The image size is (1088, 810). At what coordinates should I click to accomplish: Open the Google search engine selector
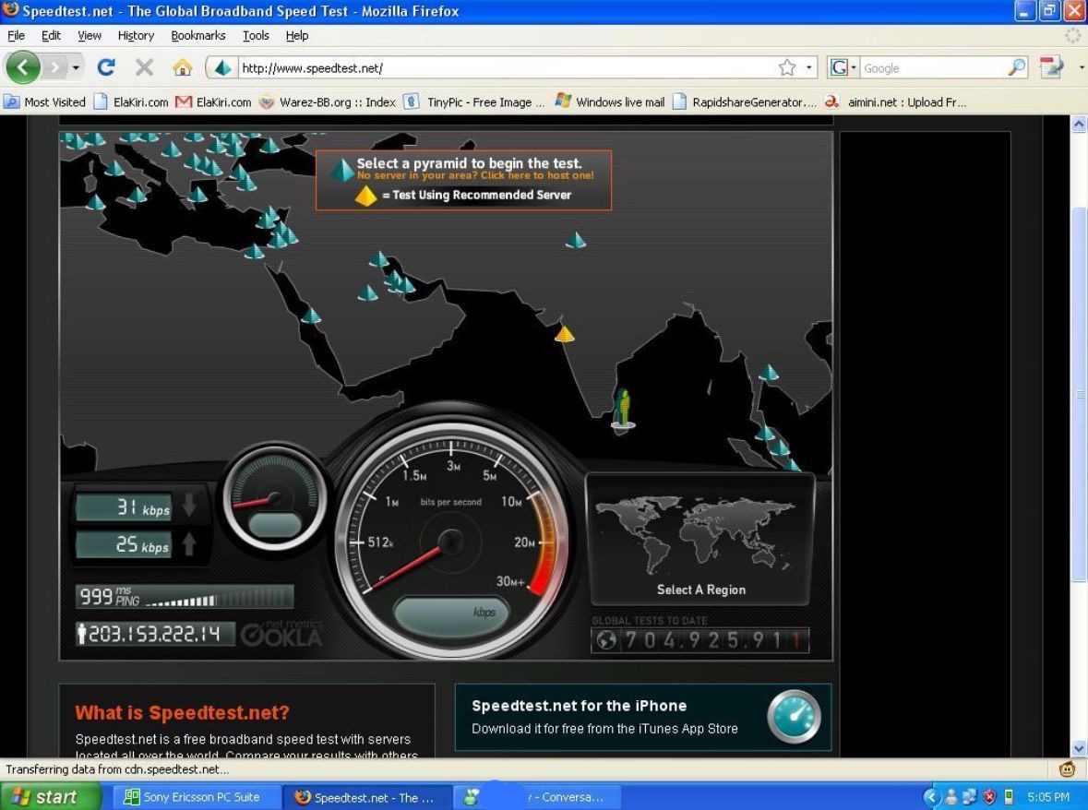point(843,68)
